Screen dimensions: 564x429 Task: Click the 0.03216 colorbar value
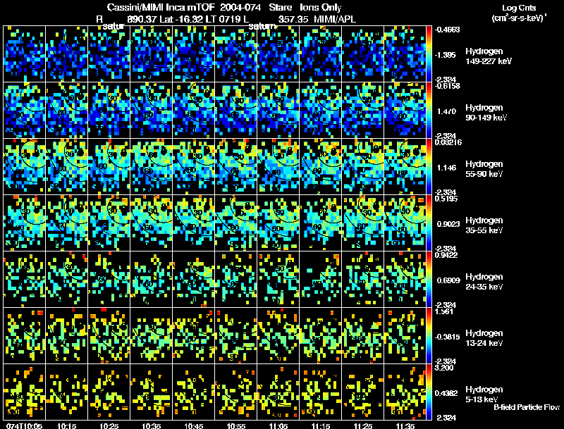coord(448,142)
